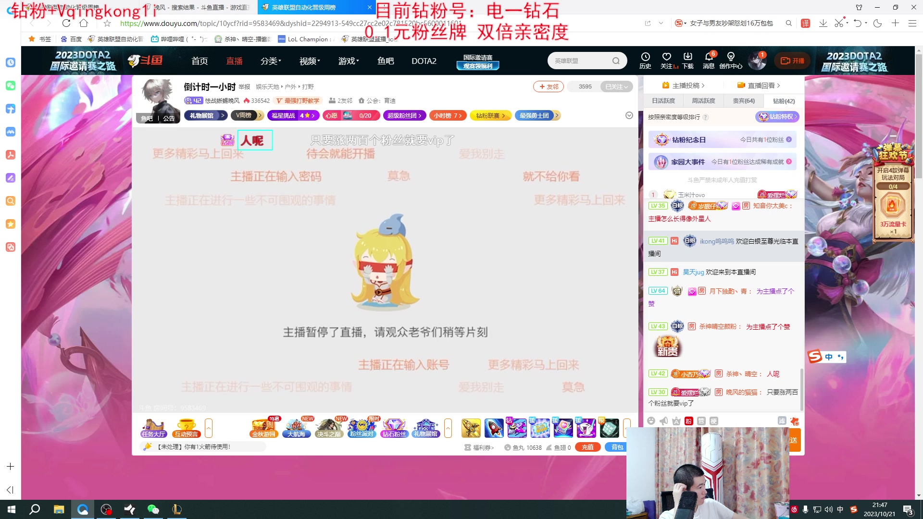Click the 0/20 心愿 wish progress bar
Viewport: 923px width, 519px height.
tap(351, 115)
